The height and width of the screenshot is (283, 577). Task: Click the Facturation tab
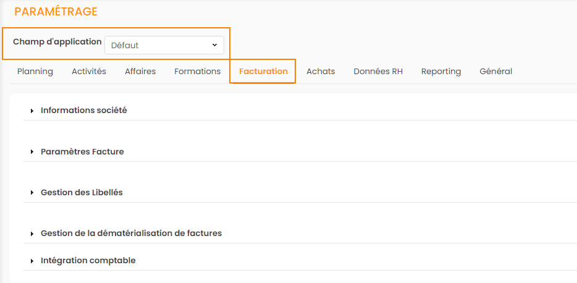[x=263, y=71]
